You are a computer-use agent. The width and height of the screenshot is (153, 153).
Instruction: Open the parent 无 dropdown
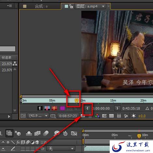61,148
